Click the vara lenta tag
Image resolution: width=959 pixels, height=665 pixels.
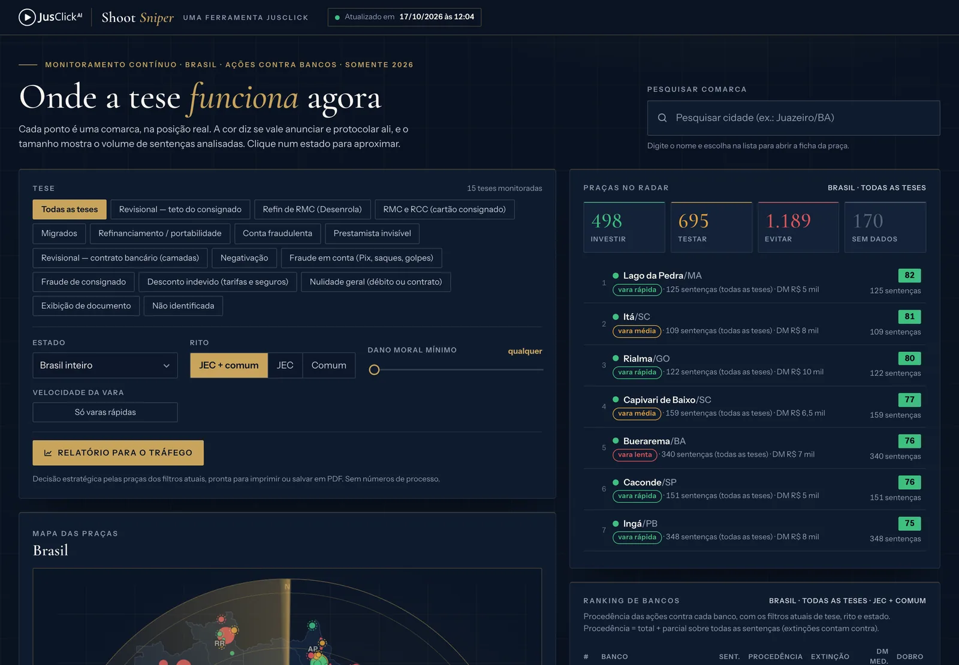pyautogui.click(x=635, y=455)
